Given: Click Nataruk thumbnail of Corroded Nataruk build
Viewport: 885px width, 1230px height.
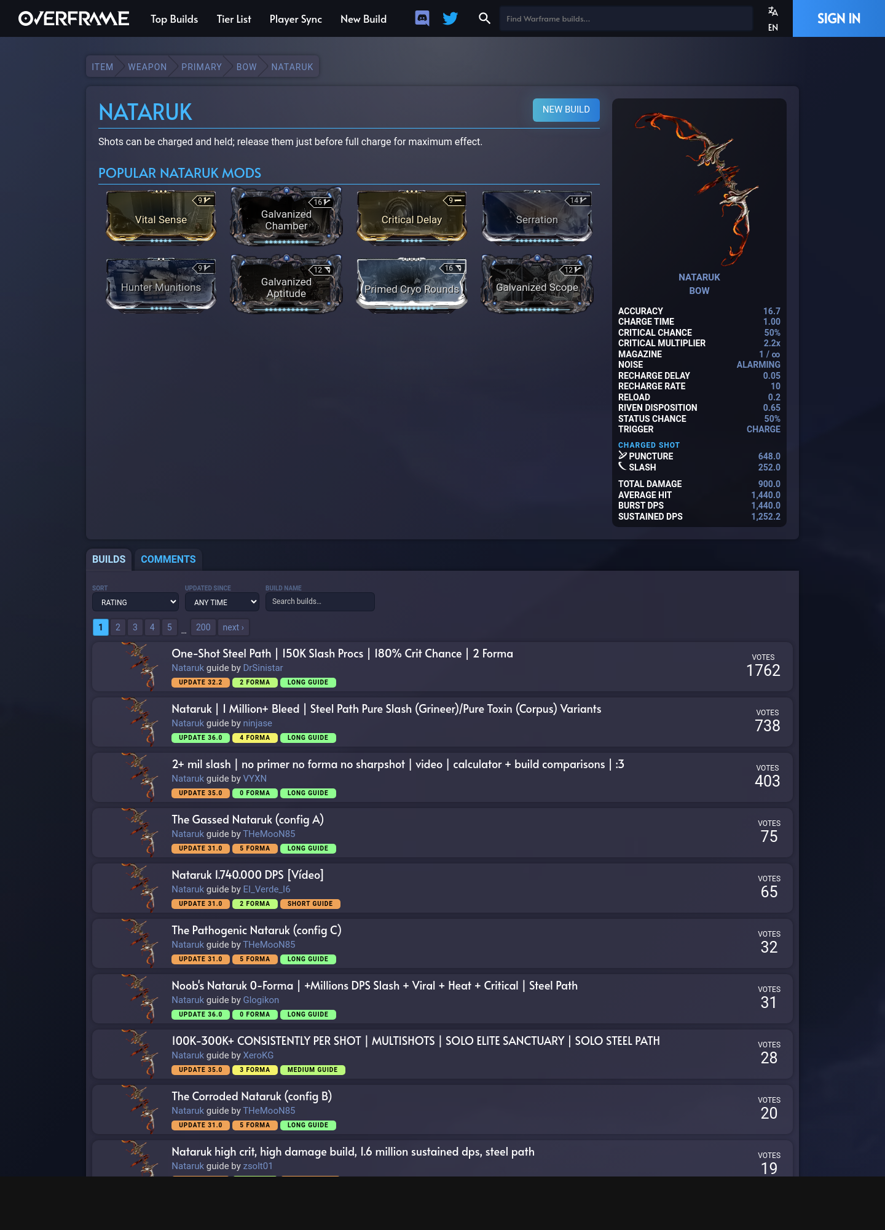Looking at the screenshot, I should tap(141, 1109).
